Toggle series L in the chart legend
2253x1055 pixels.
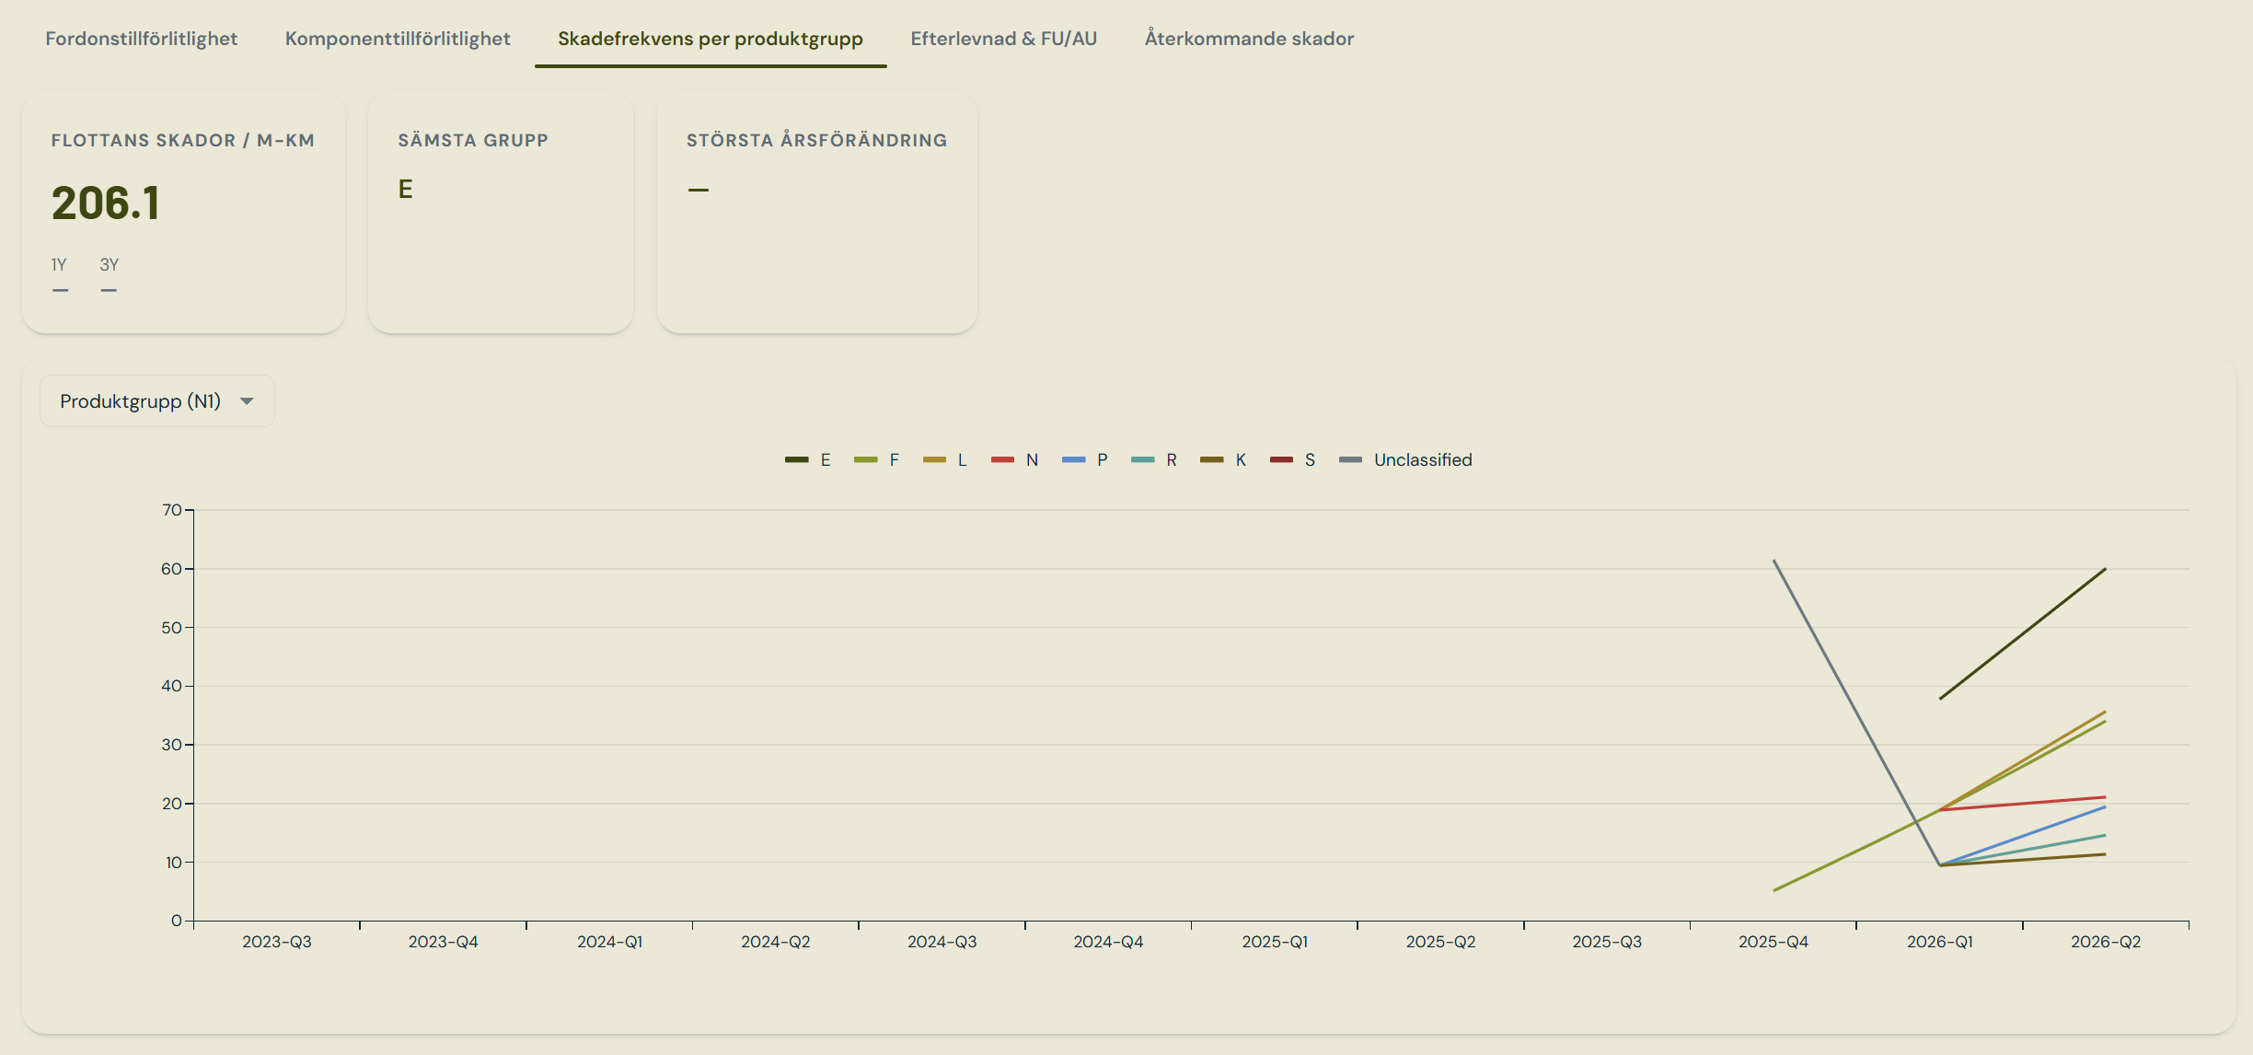coord(945,460)
